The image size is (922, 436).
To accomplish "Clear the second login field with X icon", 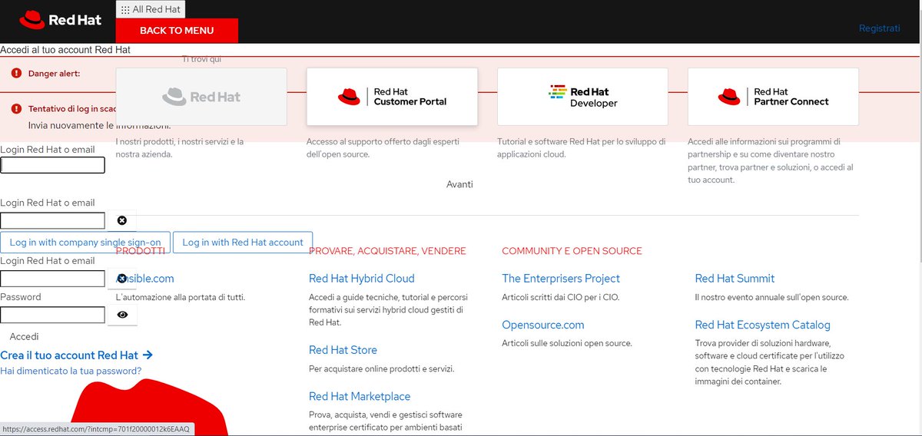I will click(121, 220).
